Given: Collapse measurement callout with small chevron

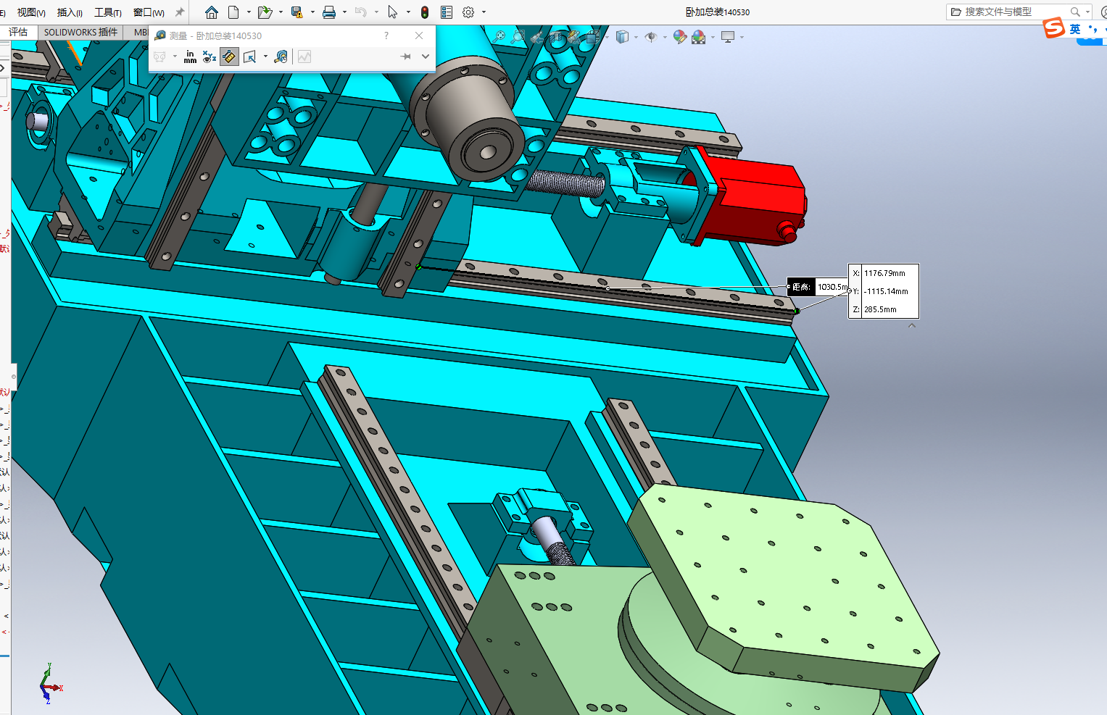Looking at the screenshot, I should point(912,326).
